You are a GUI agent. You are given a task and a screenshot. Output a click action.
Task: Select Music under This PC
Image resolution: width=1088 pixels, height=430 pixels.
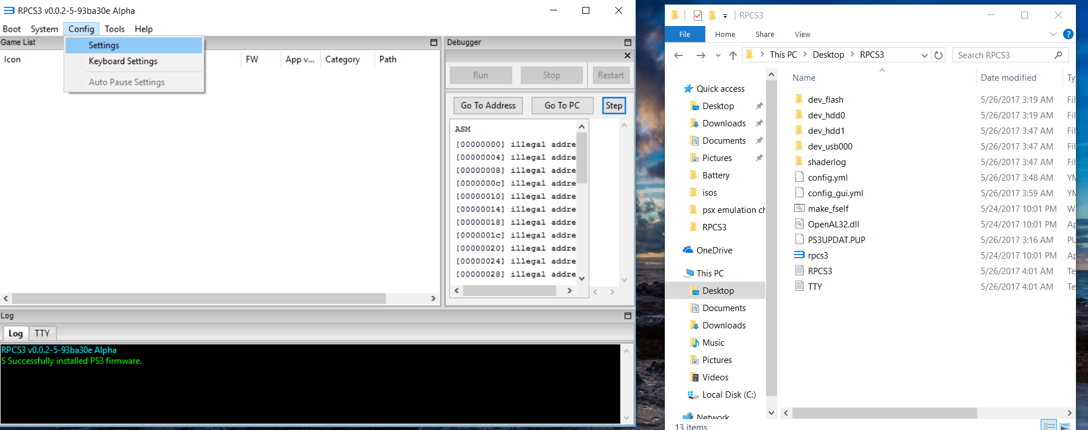tap(713, 343)
